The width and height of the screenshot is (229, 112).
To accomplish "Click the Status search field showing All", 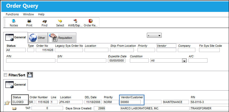I will coord(16,50).
